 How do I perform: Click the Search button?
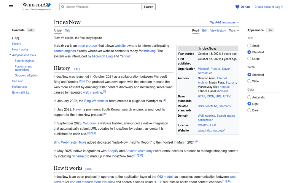[x=148, y=7]
